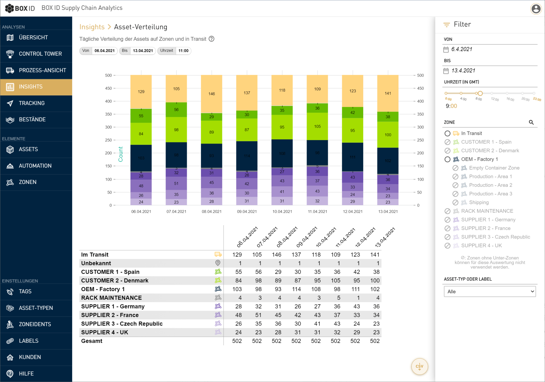Select the OEM - Factory 1 zone radio

tap(448, 159)
